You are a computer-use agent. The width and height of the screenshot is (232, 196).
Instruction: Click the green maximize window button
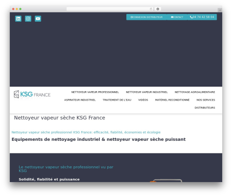pos(20,9)
